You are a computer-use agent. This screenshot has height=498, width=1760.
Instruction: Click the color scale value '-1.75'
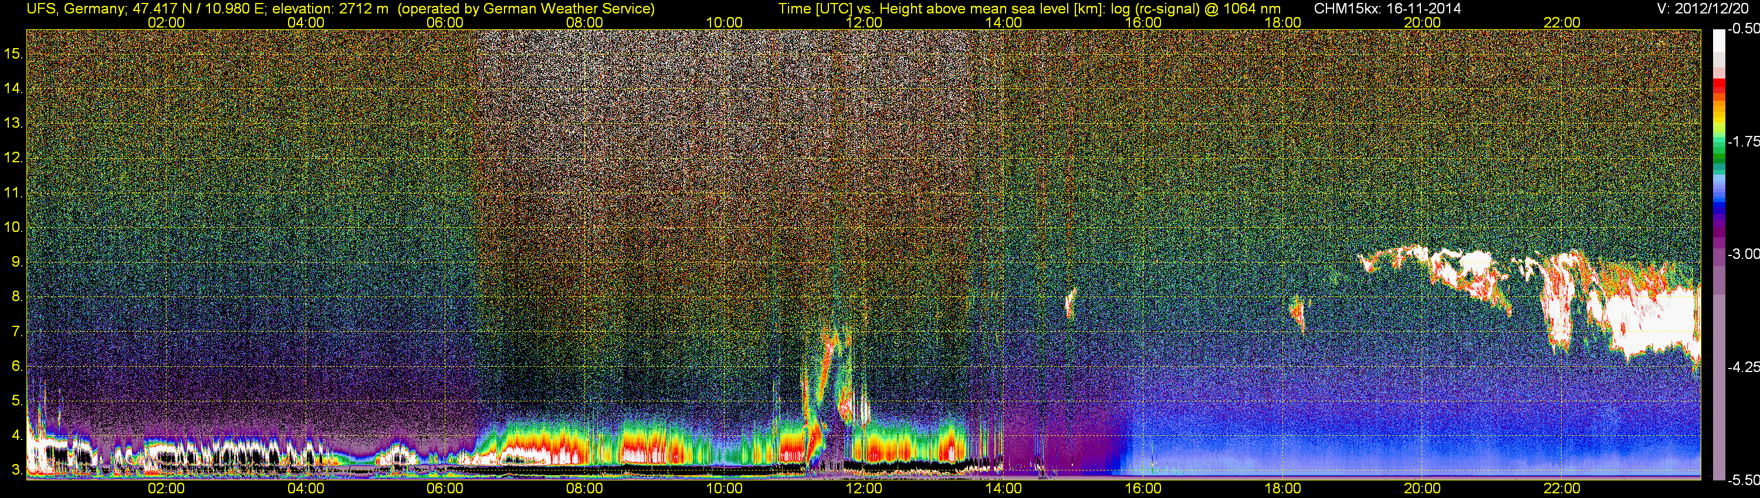click(1743, 141)
